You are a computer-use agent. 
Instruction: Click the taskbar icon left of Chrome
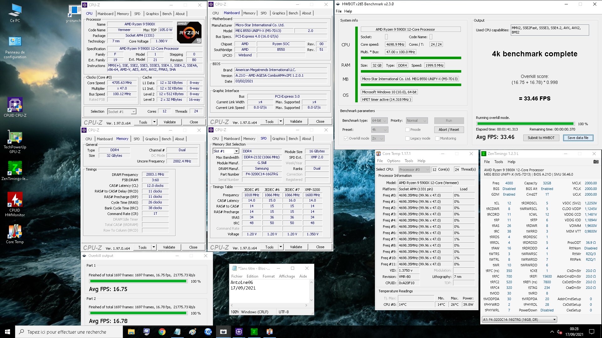146,332
